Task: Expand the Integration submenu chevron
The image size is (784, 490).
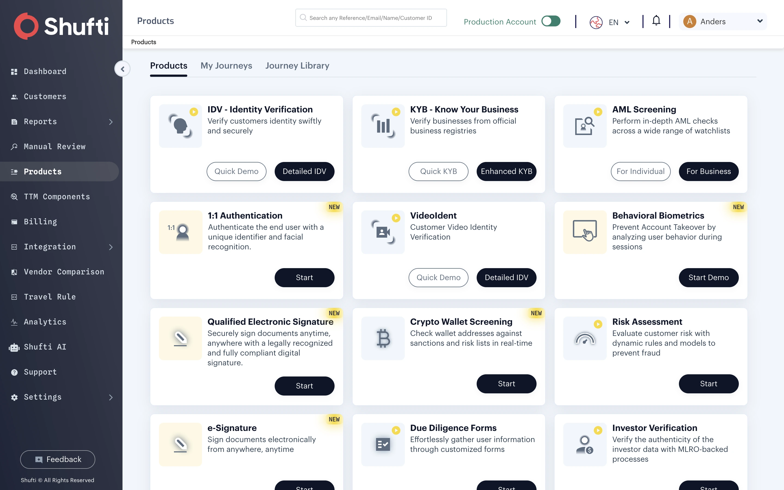Action: [111, 247]
